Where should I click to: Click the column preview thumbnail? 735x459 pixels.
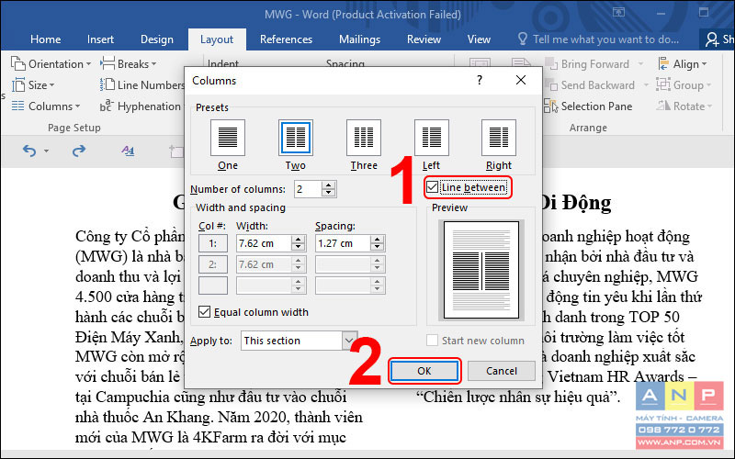[481, 270]
